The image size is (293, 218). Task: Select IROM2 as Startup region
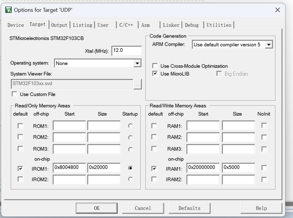tap(130, 179)
